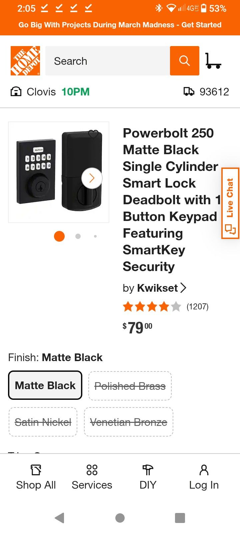240x534 pixels.
Task: Tap the March Madness Get Started banner
Action: click(120, 25)
